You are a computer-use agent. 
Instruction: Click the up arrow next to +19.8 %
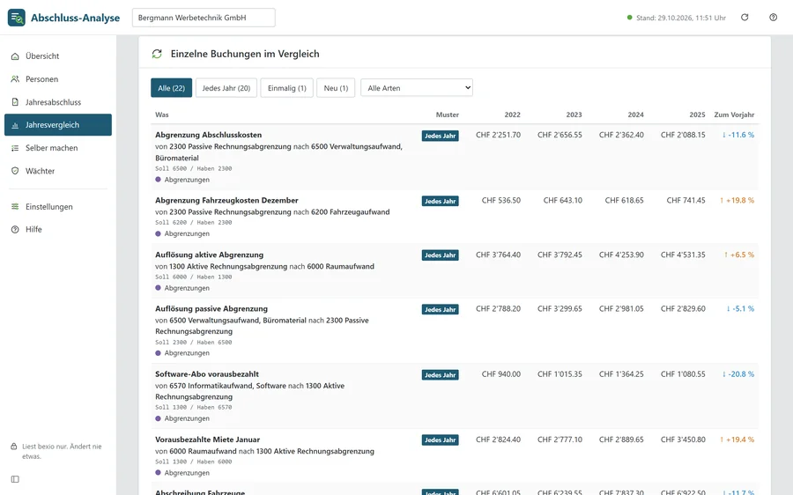[x=722, y=200]
